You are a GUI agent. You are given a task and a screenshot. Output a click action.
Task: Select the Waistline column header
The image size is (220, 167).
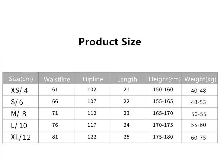click(x=57, y=79)
